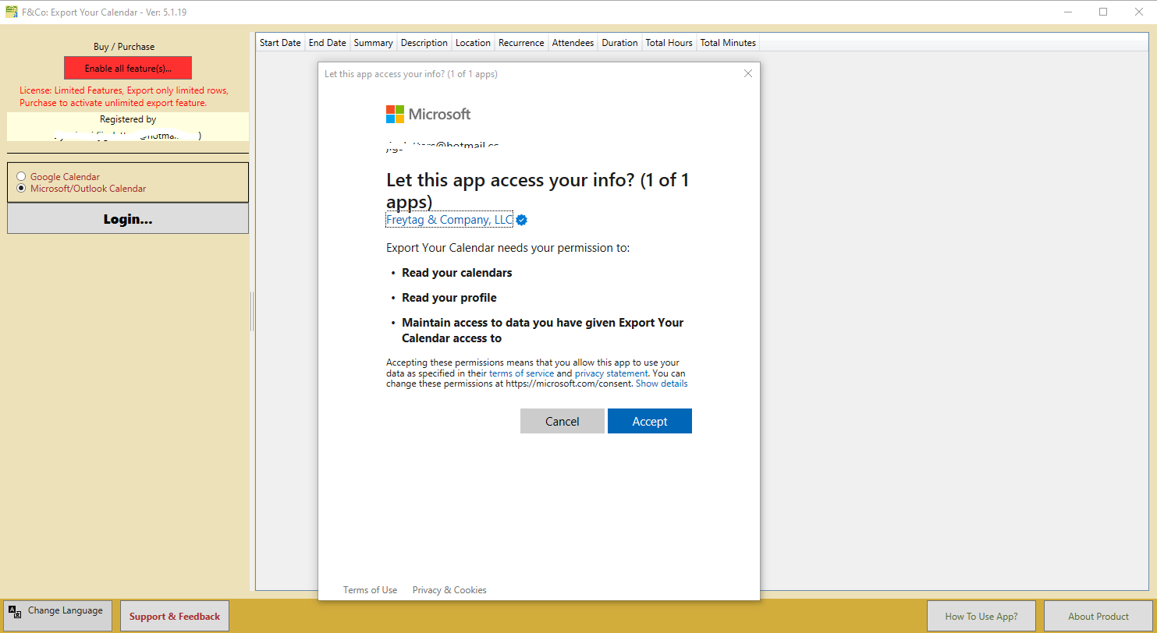Image resolution: width=1157 pixels, height=633 pixels.
Task: Click 'Read your calendars' permission text
Action: pos(457,273)
